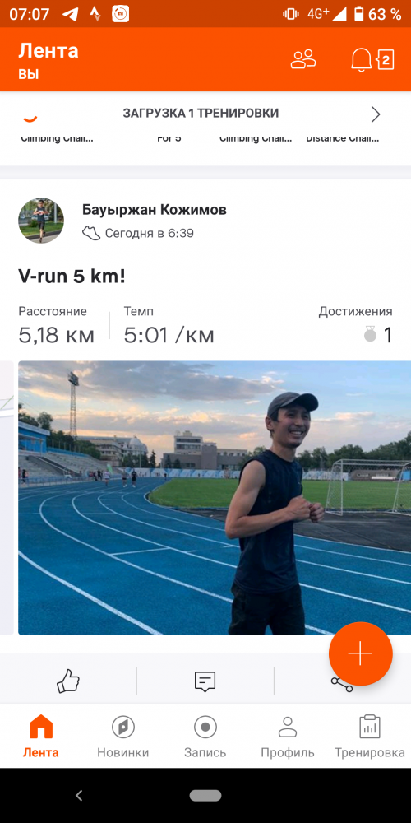Tap the Android back navigation arrow
Viewport: 411px width, 823px height.
point(79,796)
